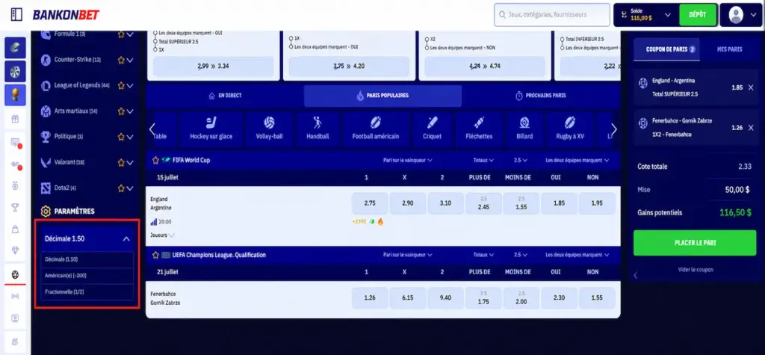Select Volley-ball sport icon
Image resolution: width=765 pixels, height=355 pixels.
point(269,129)
